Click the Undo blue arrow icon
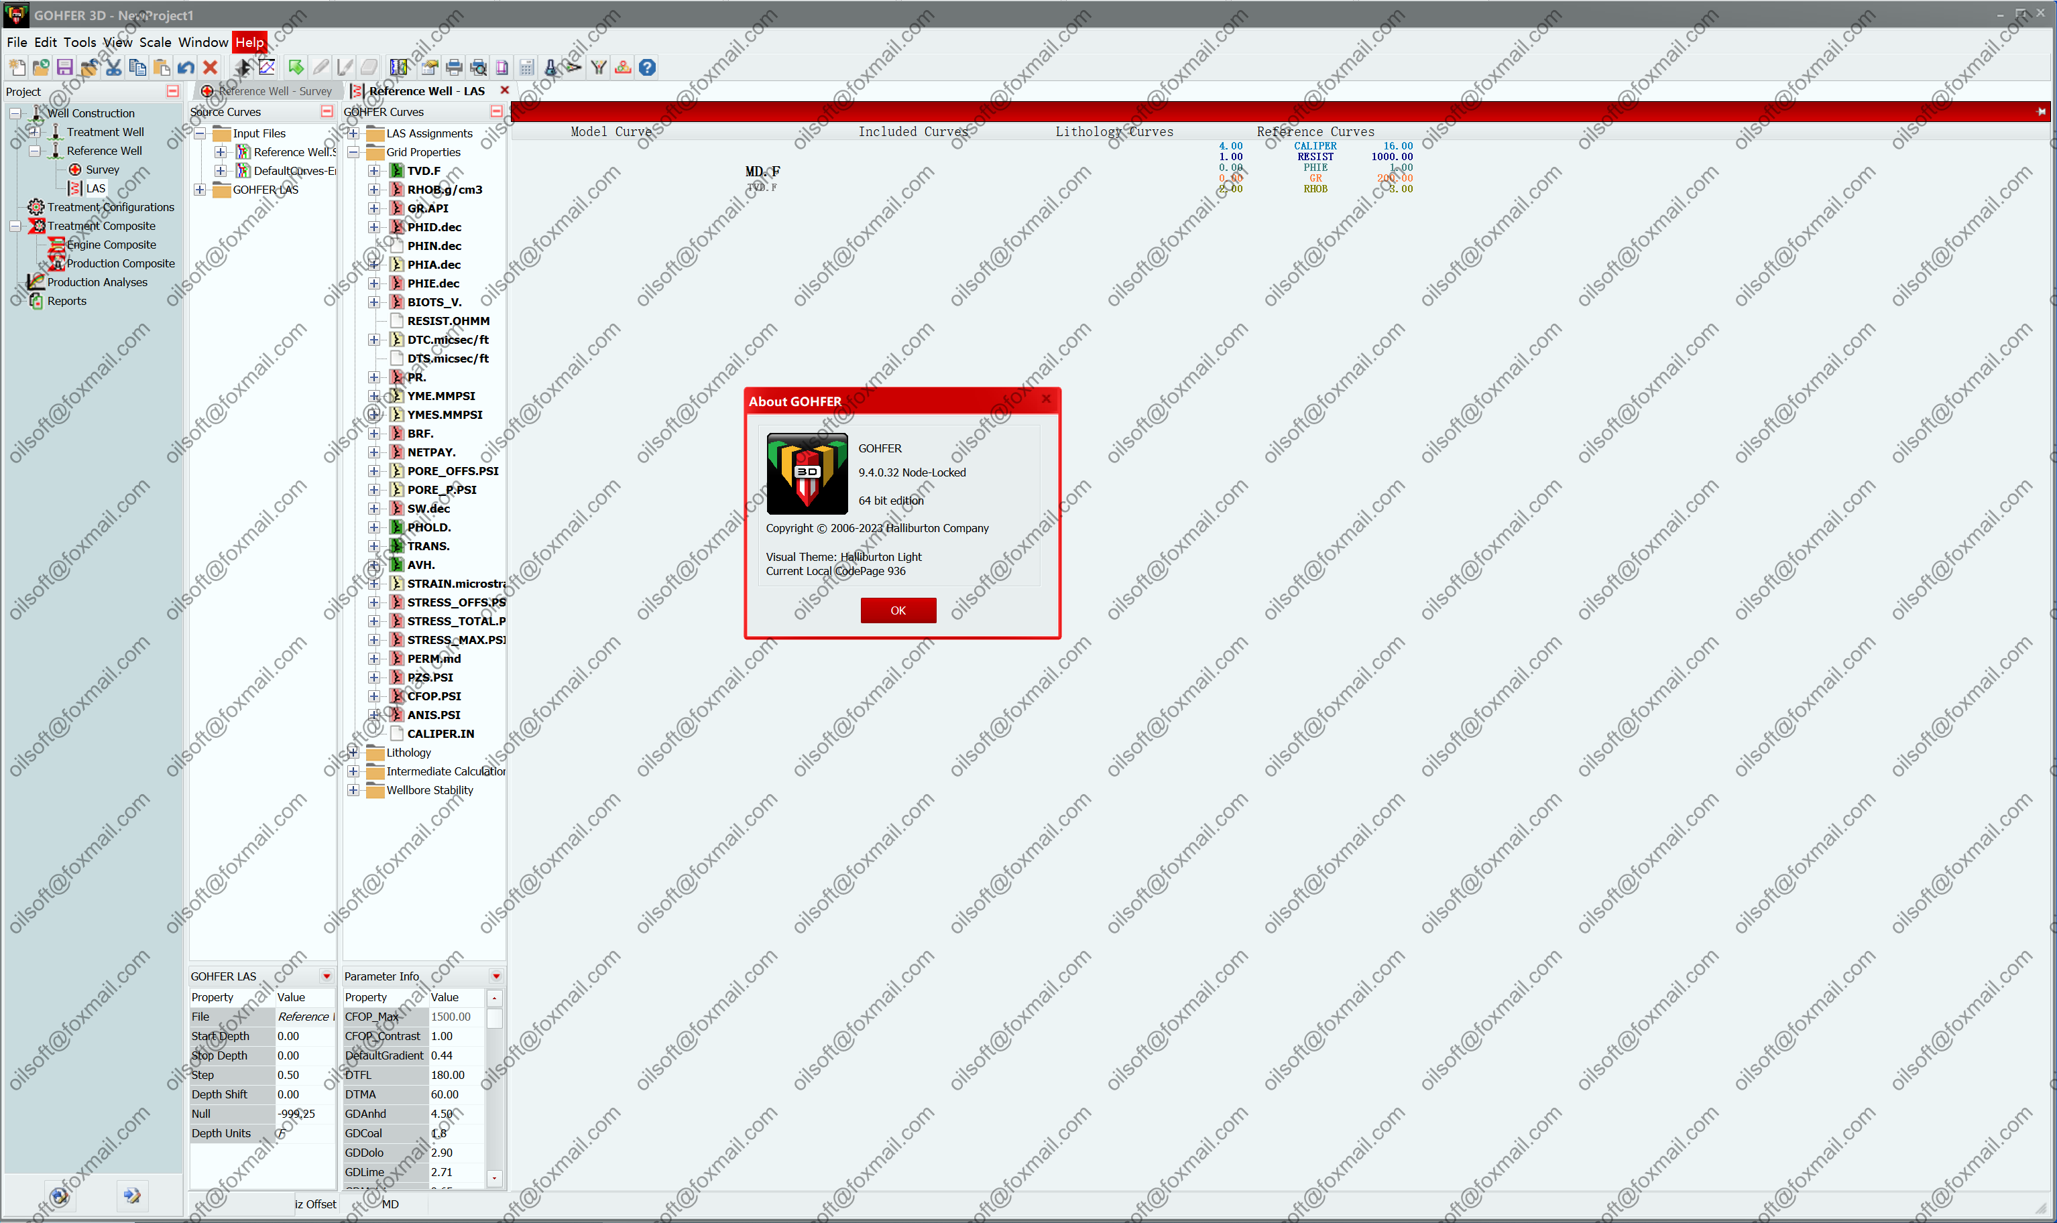Image resolution: width=2057 pixels, height=1223 pixels. click(x=186, y=68)
